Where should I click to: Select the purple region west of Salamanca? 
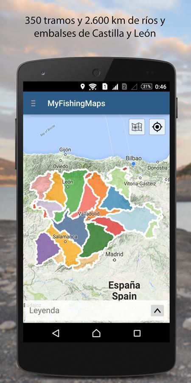pos(46,248)
